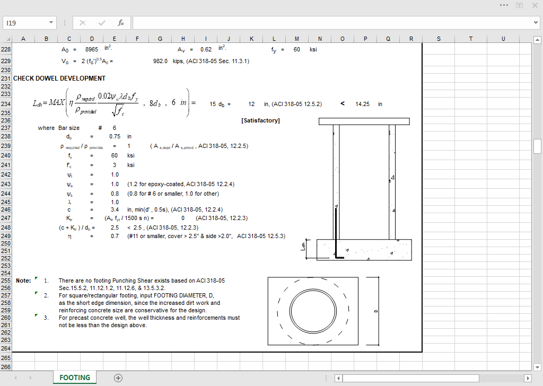Open the three-dots more options menu
The image size is (543, 386).
pos(504,5)
